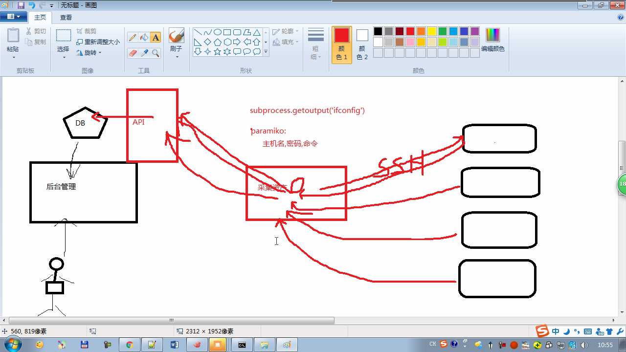
Task: Choose the Hexagon shape
Action: [x=227, y=42]
